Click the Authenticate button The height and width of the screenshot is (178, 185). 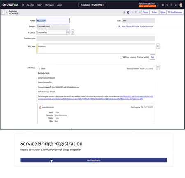[x=94, y=160]
